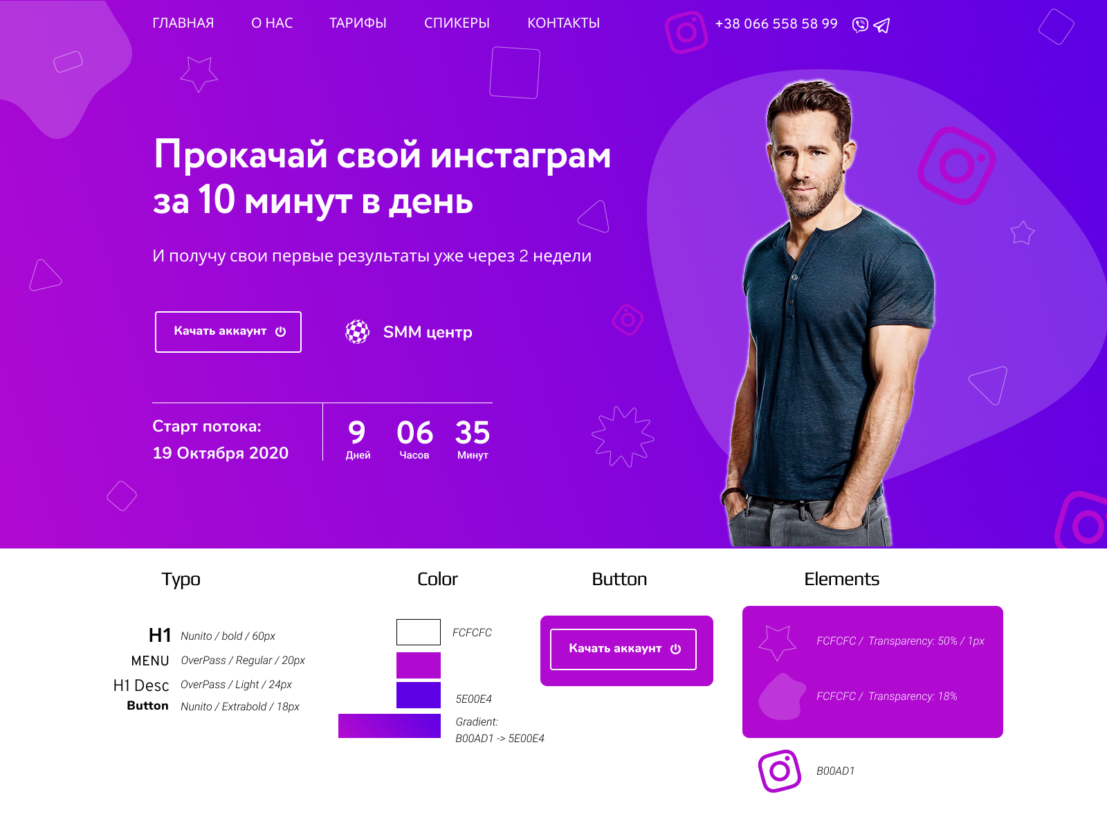The height and width of the screenshot is (830, 1107).
Task: Click Качать аккаунт button in Button section
Action: point(623,649)
